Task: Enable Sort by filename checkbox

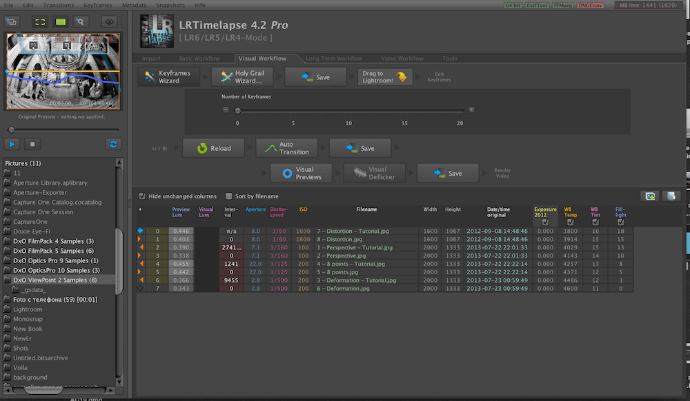Action: 229,196
